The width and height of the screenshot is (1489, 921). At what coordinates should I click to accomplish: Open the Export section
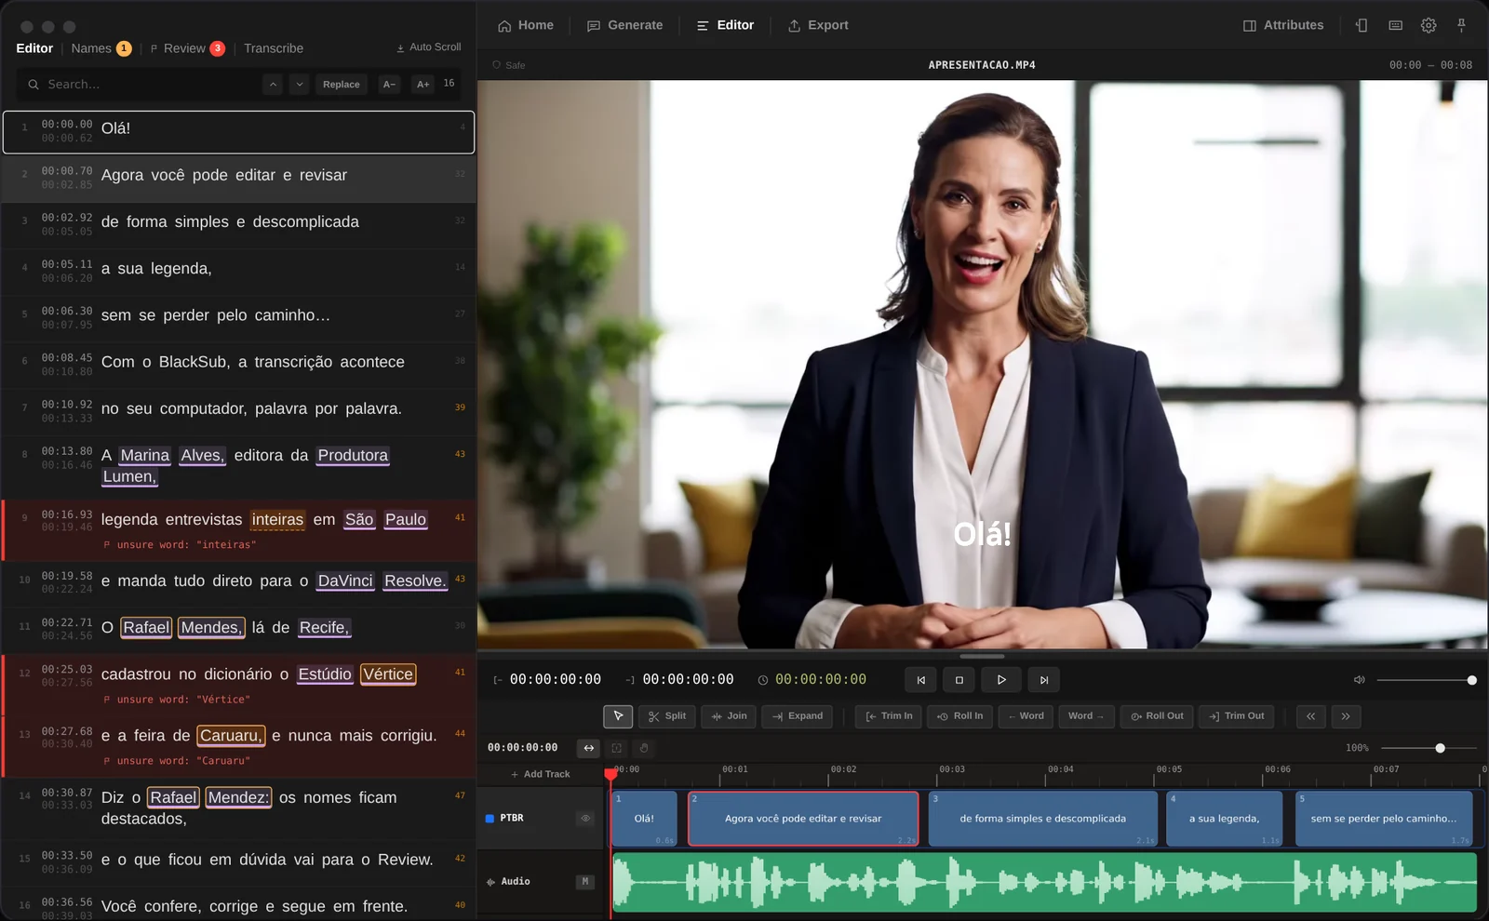[x=818, y=25]
